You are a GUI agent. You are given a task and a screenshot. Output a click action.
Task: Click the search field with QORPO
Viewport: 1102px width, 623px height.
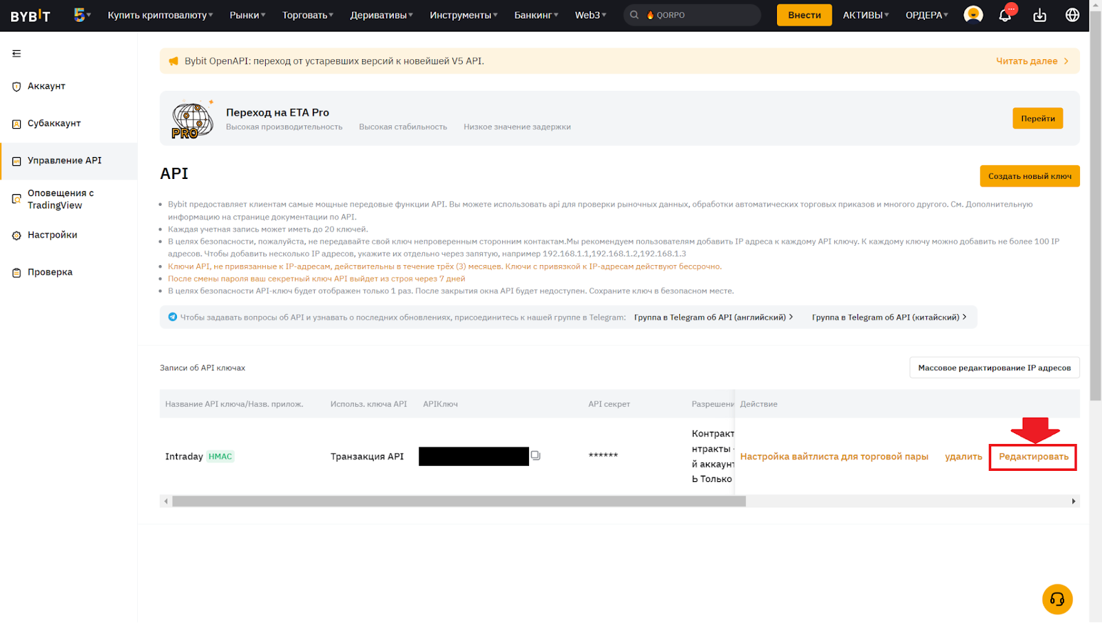click(x=692, y=15)
